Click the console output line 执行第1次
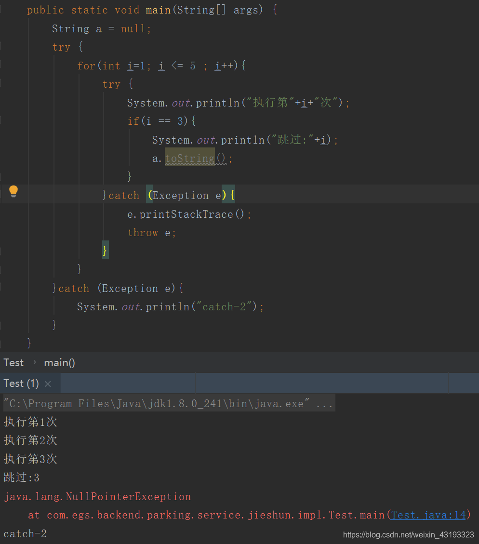This screenshot has width=479, height=544. click(30, 422)
